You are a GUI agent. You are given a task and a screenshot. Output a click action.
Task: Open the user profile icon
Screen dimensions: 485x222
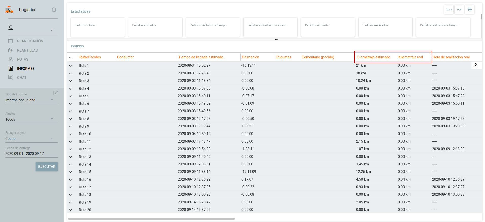point(11,28)
